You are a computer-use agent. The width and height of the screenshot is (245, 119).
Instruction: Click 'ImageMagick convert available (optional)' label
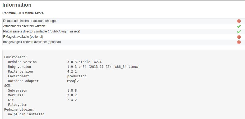pyautogui.click(x=32, y=42)
